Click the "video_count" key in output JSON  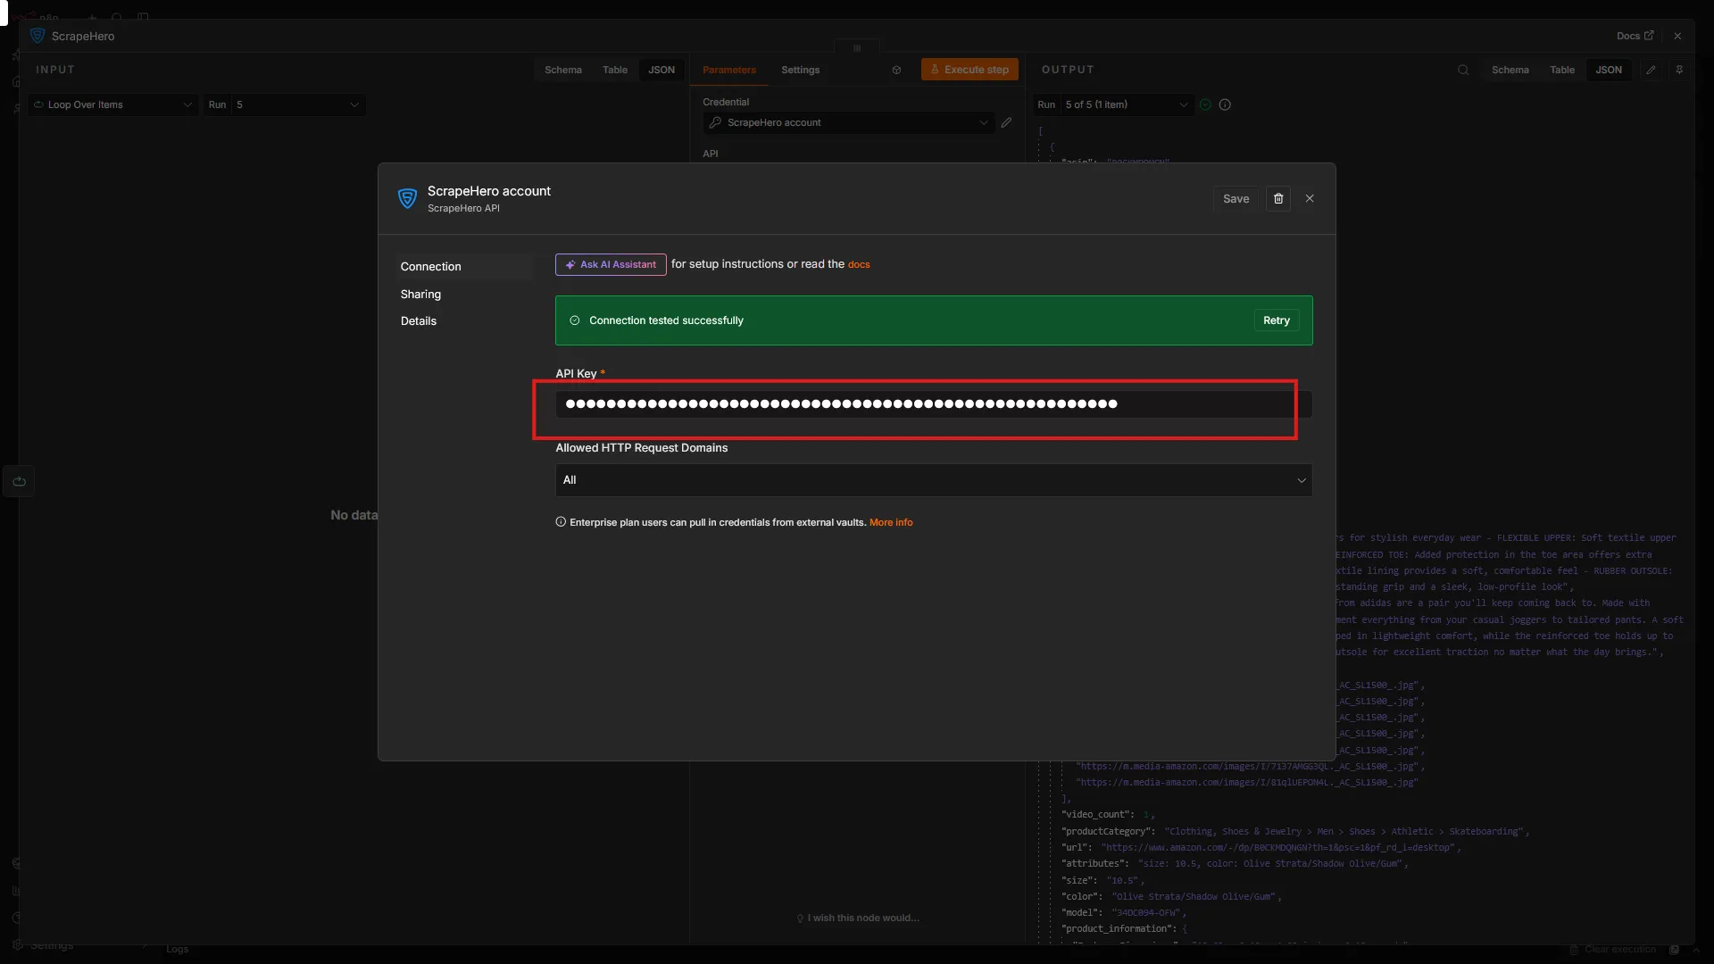click(1097, 815)
